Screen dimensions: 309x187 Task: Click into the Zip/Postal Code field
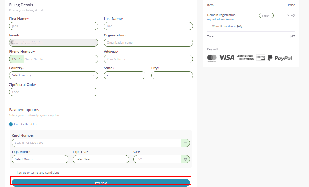coord(53,92)
